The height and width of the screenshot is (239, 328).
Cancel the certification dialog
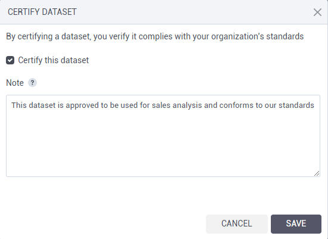click(x=237, y=224)
